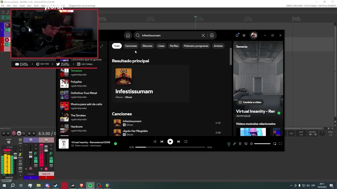Open friend activity icon in Spotify
The width and height of the screenshot is (337, 189).
(244, 35)
